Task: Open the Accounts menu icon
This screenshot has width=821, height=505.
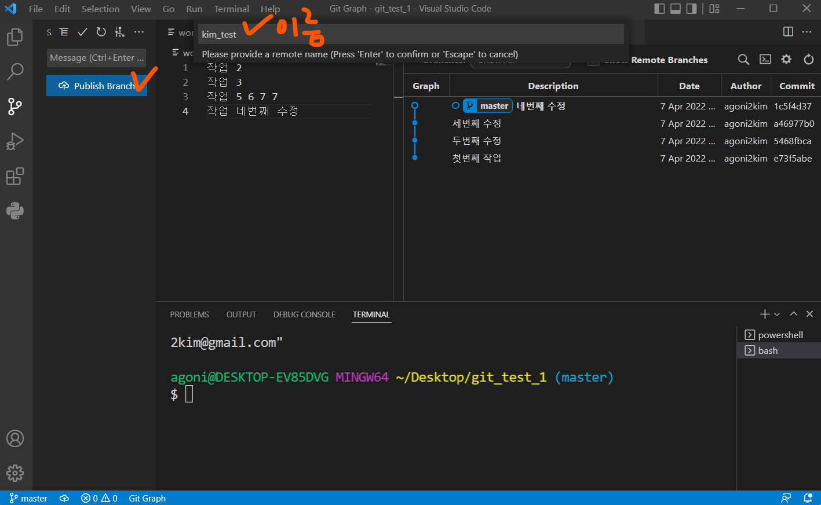Action: [14, 438]
